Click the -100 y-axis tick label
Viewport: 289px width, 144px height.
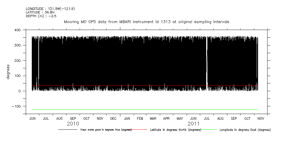click(16, 106)
